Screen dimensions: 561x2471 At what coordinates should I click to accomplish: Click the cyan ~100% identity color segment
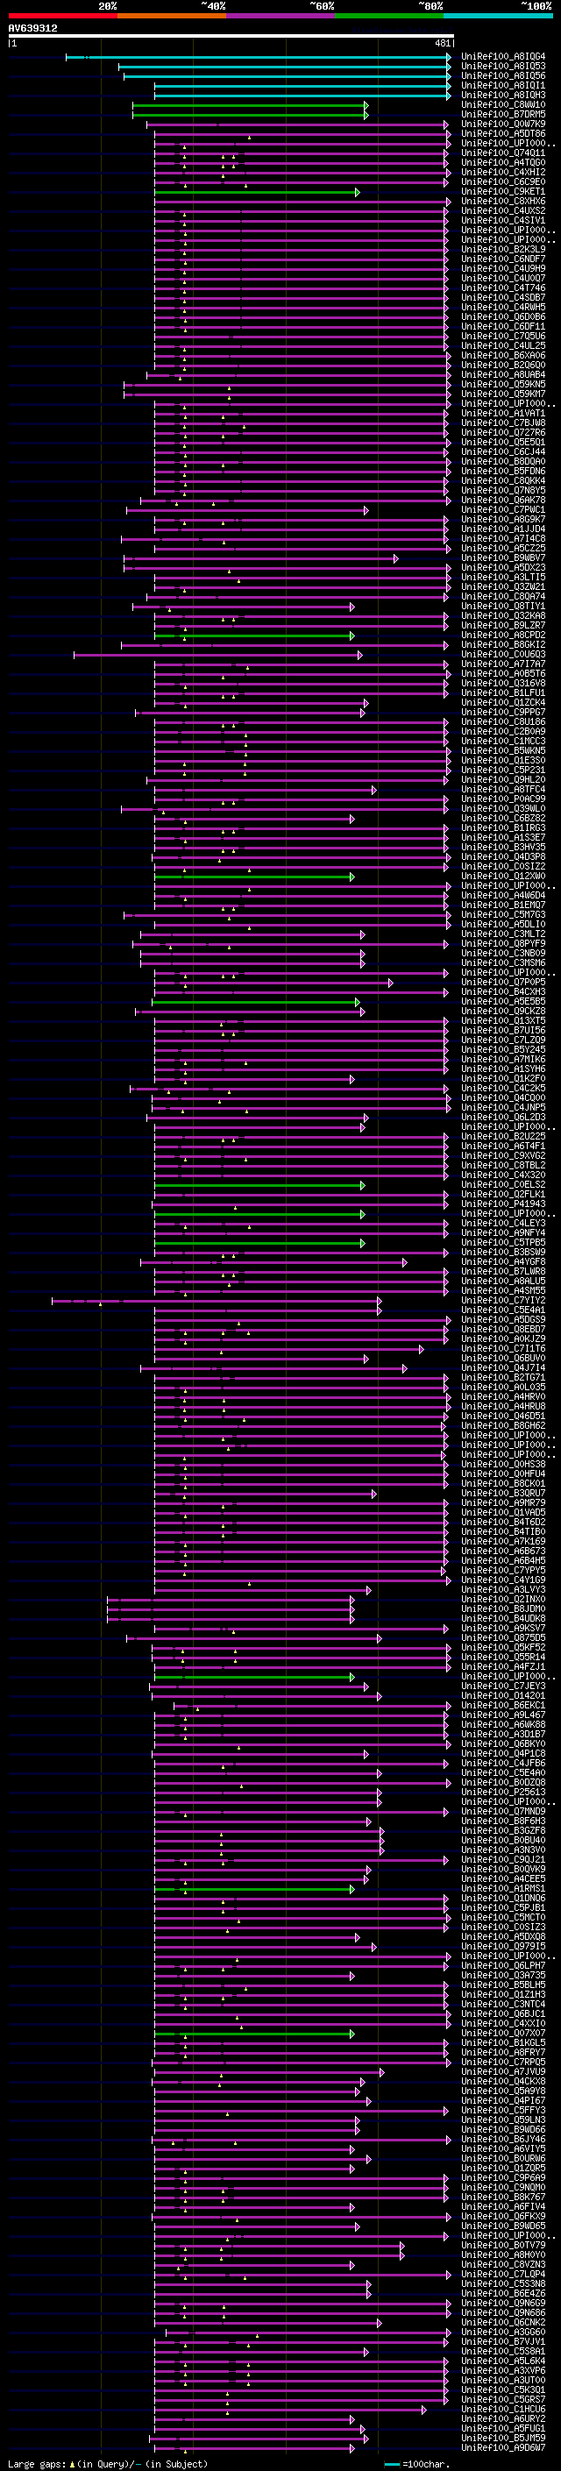coord(499,16)
